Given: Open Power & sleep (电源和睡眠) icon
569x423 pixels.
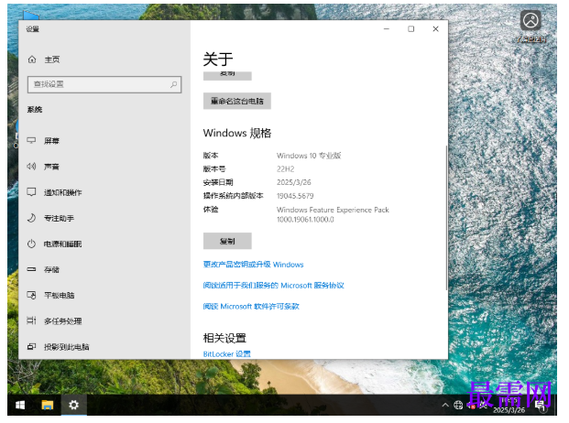Looking at the screenshot, I should (31, 244).
